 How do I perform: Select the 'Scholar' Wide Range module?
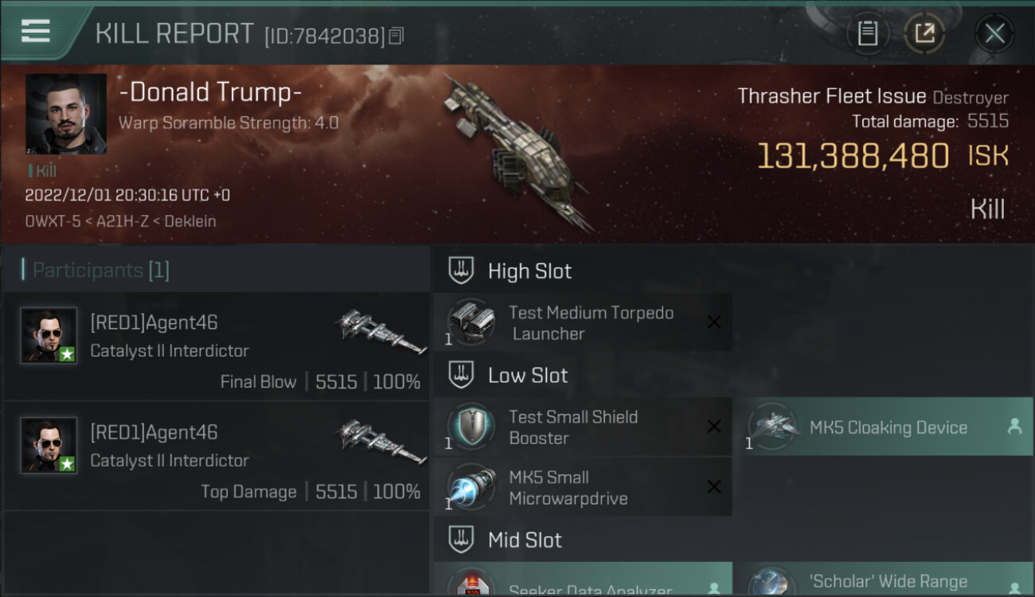coord(889,579)
